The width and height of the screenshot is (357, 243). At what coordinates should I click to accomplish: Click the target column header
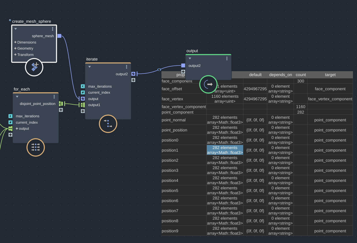330,75
